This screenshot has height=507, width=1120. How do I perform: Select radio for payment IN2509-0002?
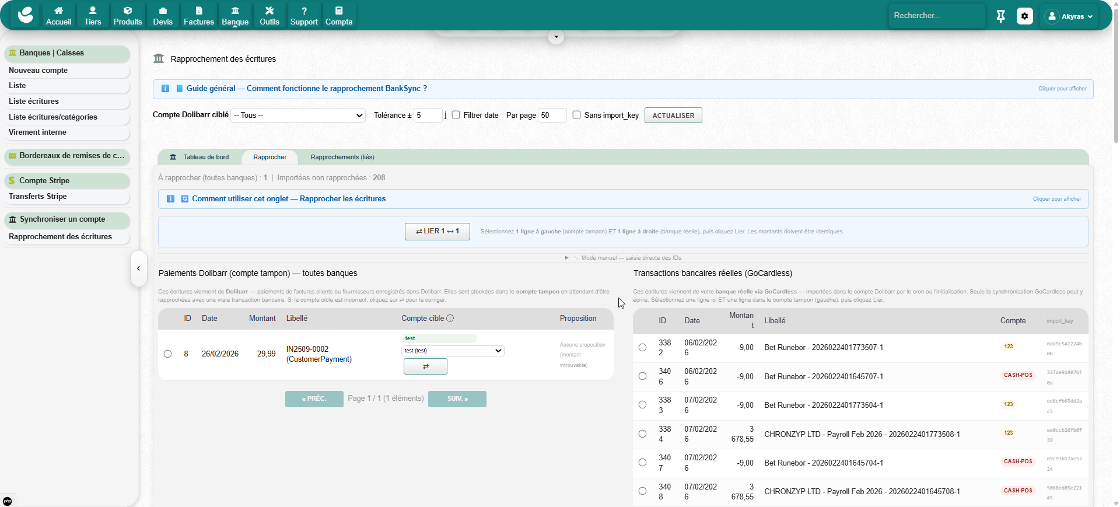pyautogui.click(x=168, y=354)
